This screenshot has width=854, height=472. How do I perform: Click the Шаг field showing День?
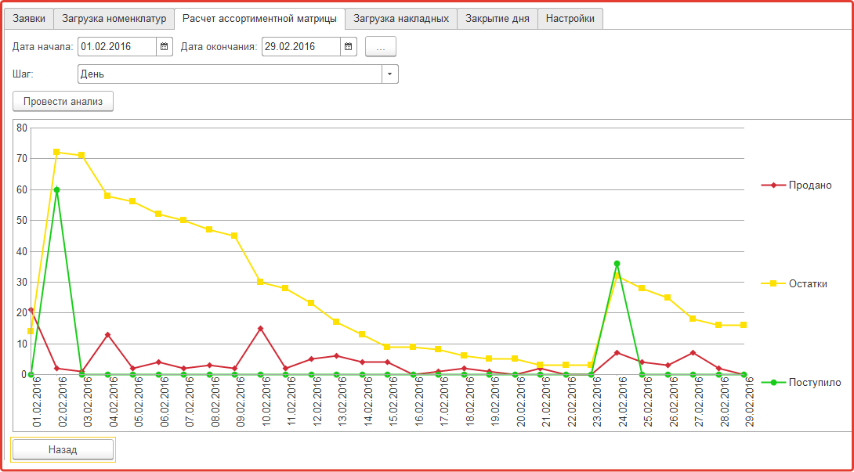(230, 74)
